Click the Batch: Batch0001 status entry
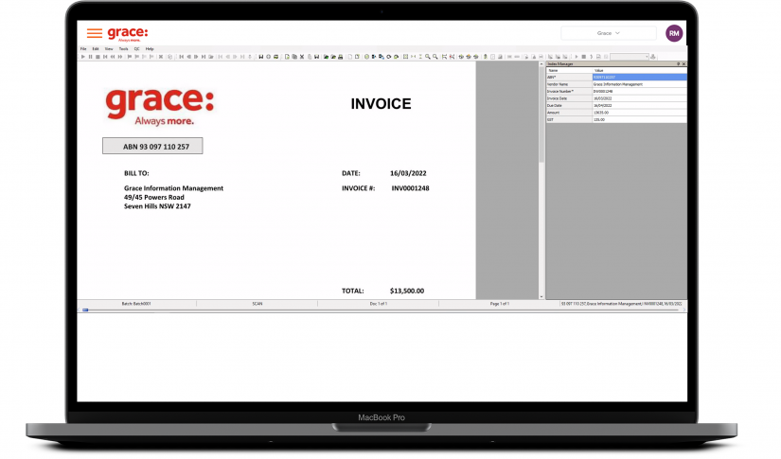 coord(136,303)
